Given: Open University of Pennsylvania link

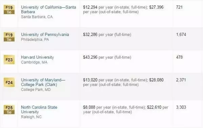Looking at the screenshot, I should tap(45, 35).
